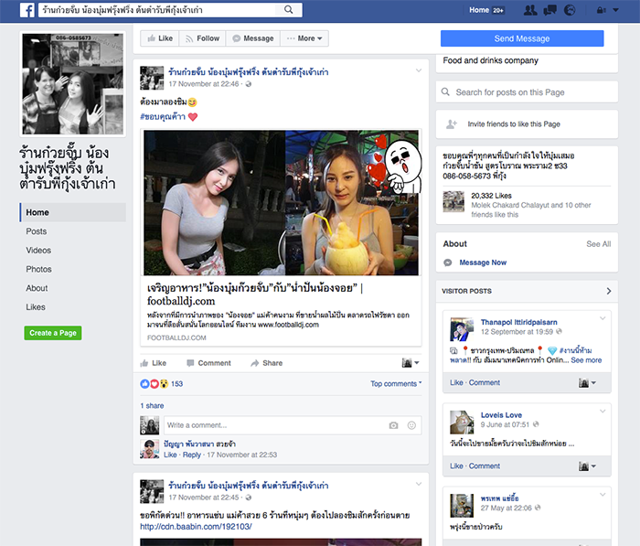Click Message Now link

(483, 262)
